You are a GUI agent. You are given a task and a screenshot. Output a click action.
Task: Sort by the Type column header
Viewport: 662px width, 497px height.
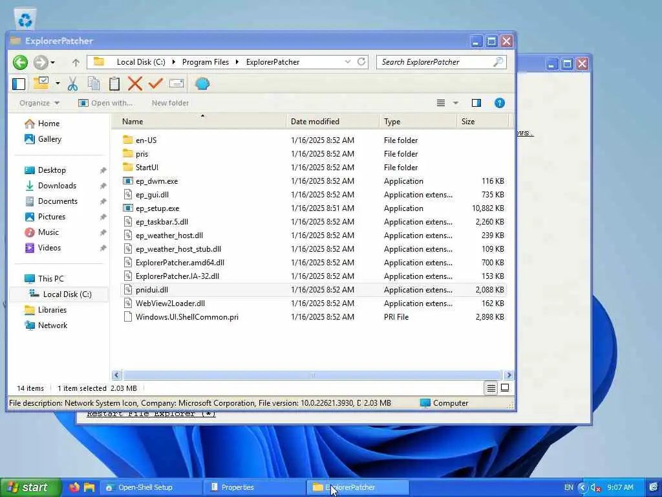point(418,121)
